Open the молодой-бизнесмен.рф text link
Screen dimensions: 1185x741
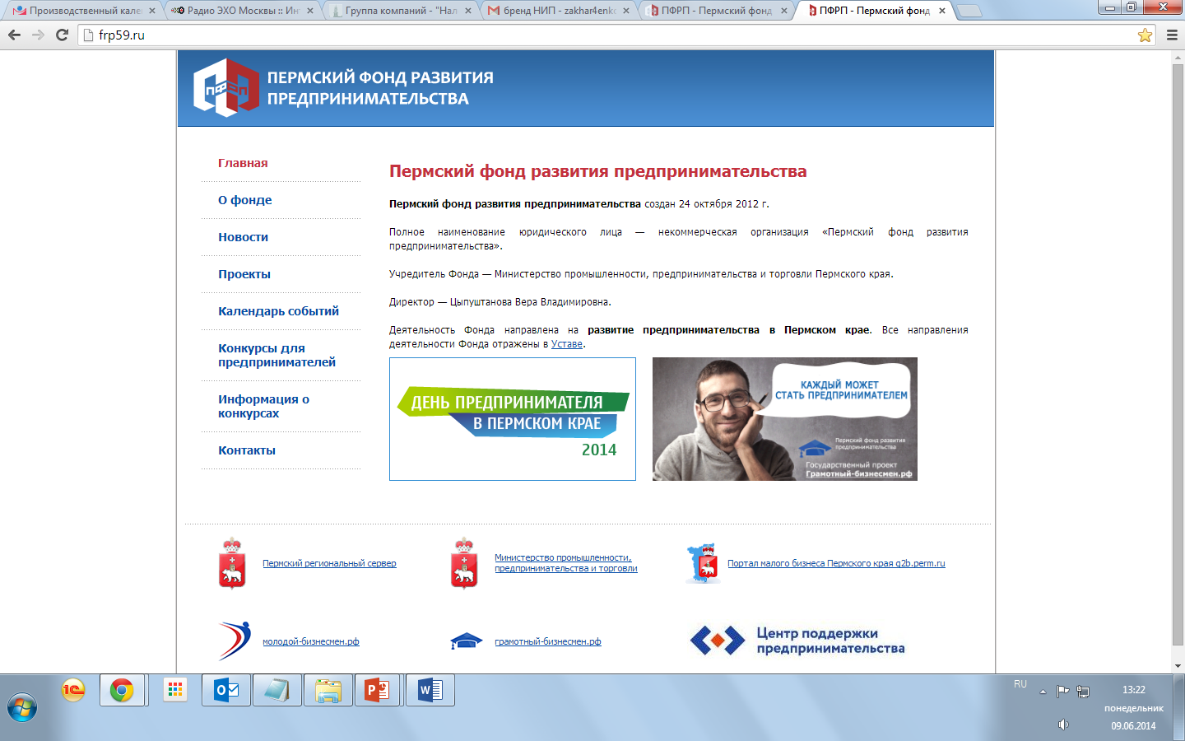pos(310,641)
